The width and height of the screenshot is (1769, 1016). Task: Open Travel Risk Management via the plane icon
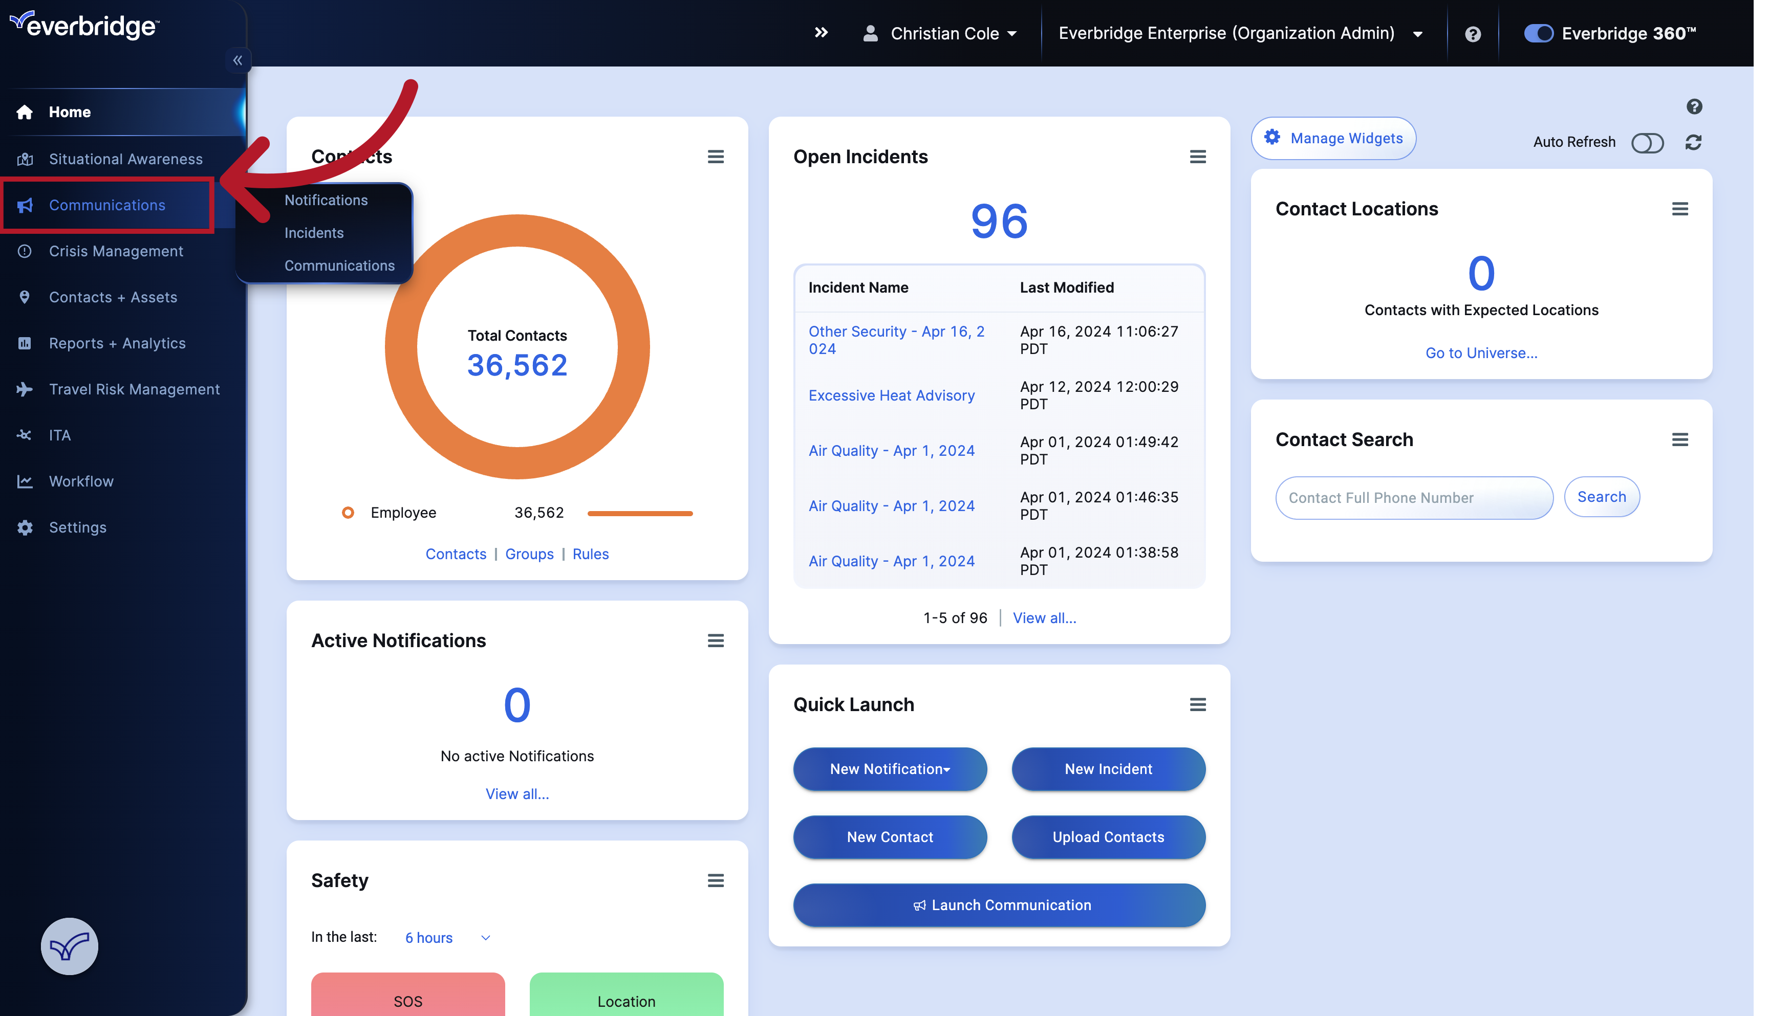[25, 389]
